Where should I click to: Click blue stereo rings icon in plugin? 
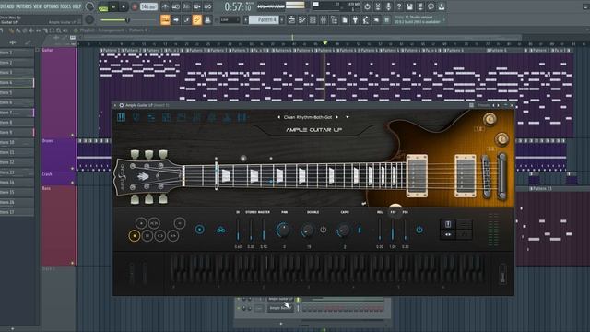click(221, 230)
